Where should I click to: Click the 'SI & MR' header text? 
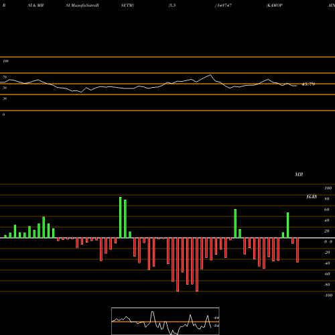click(36, 5)
